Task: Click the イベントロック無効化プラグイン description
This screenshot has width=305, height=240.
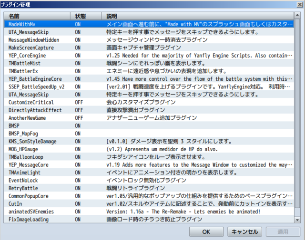Action: coord(146,181)
